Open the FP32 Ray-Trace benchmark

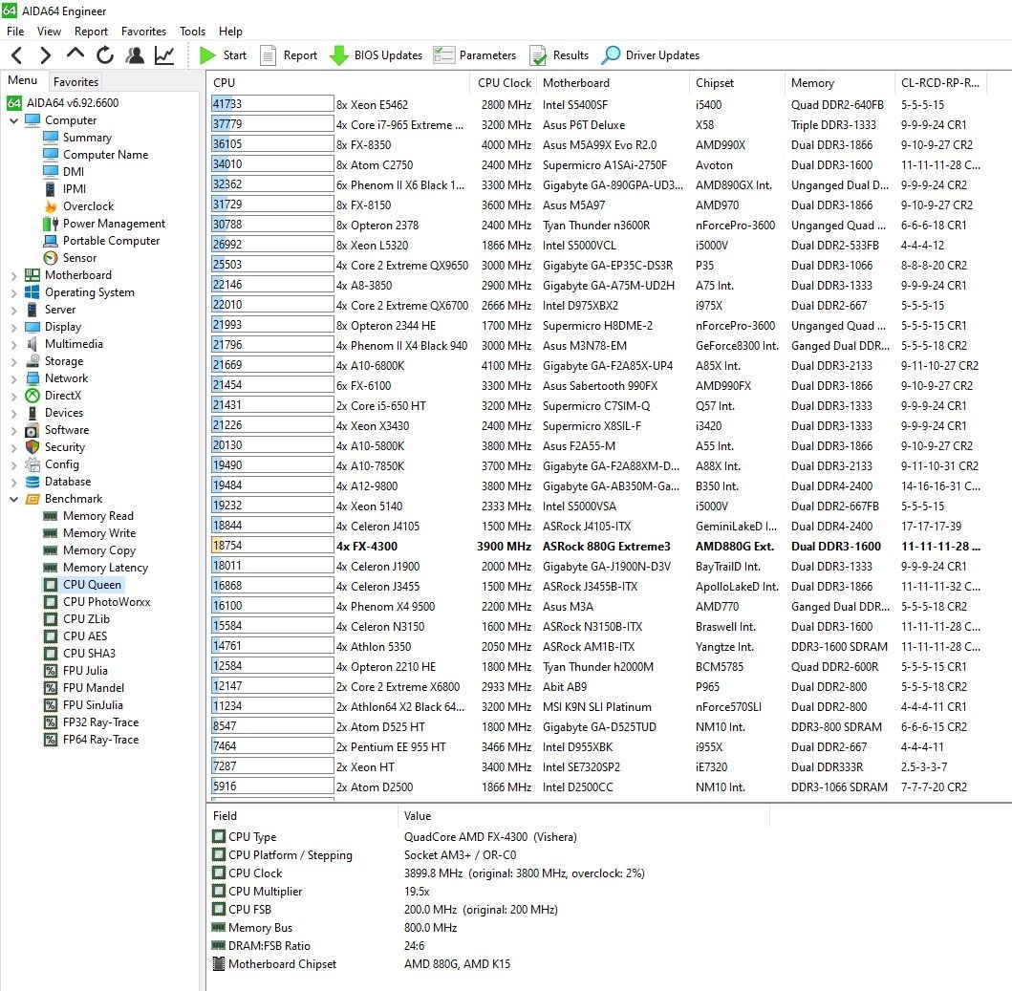click(100, 722)
